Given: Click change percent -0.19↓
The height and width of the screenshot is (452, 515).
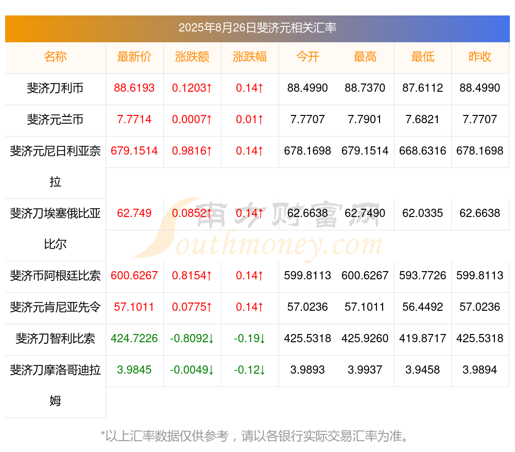Looking at the screenshot, I should coord(250,339).
